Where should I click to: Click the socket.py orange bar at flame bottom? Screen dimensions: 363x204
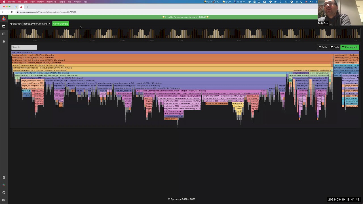click(x=171, y=119)
